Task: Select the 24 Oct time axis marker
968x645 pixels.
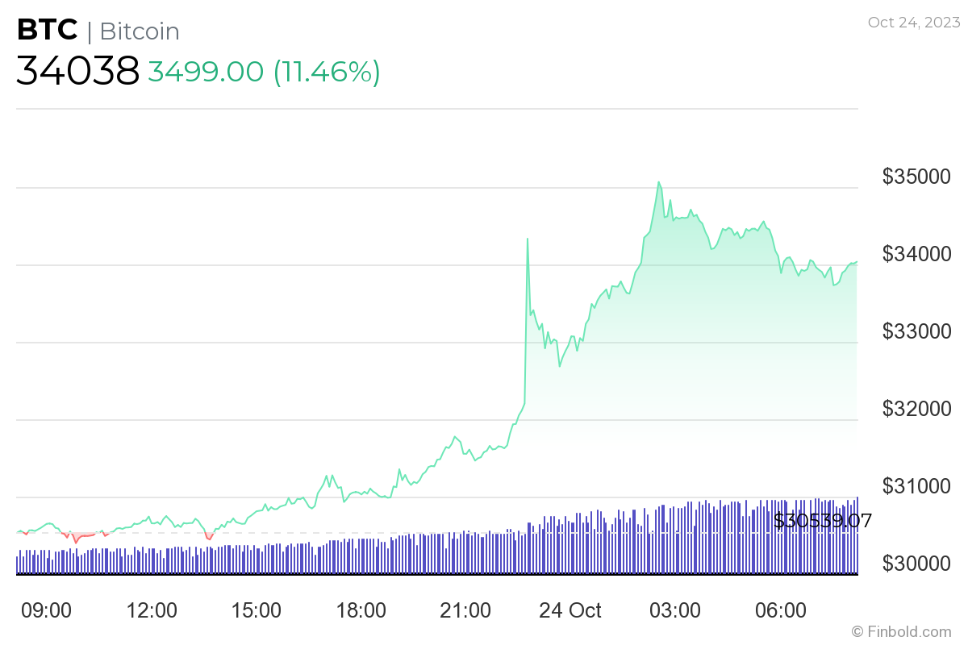Action: [571, 610]
